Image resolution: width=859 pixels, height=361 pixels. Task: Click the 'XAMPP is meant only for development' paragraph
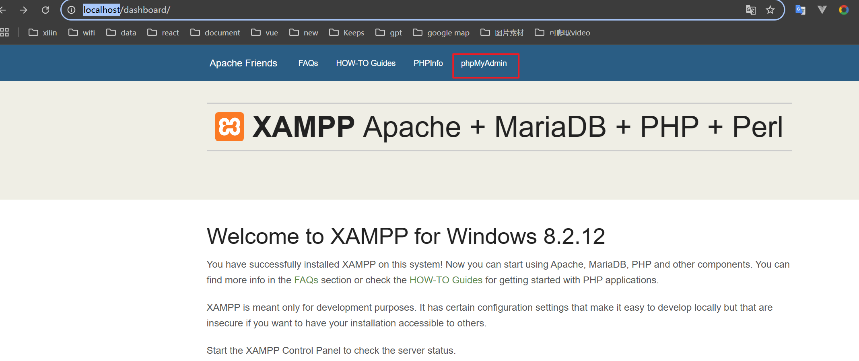(x=490, y=315)
